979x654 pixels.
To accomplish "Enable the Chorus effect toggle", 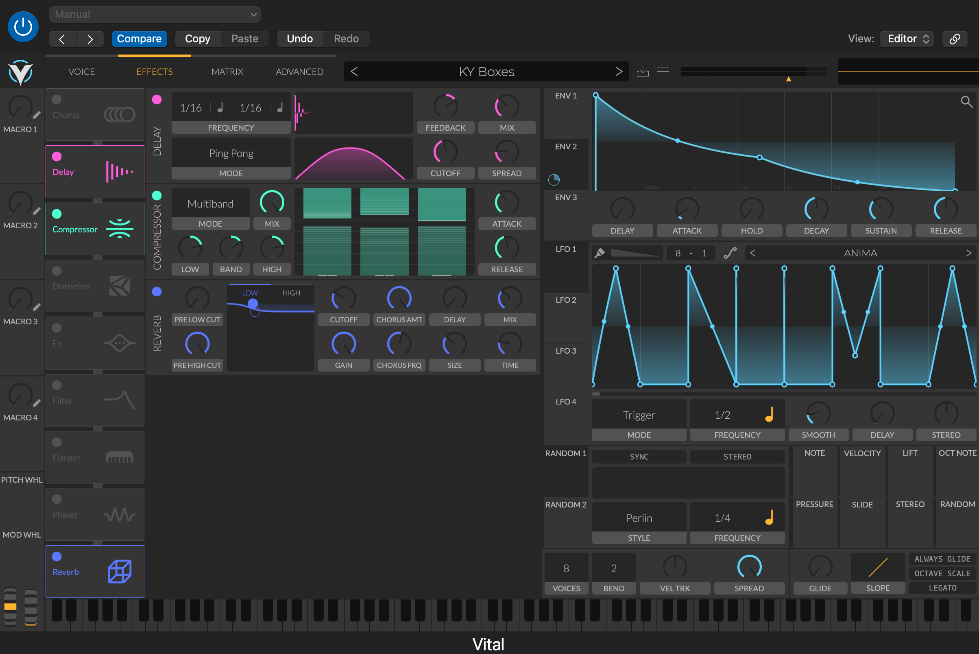I will point(57,99).
